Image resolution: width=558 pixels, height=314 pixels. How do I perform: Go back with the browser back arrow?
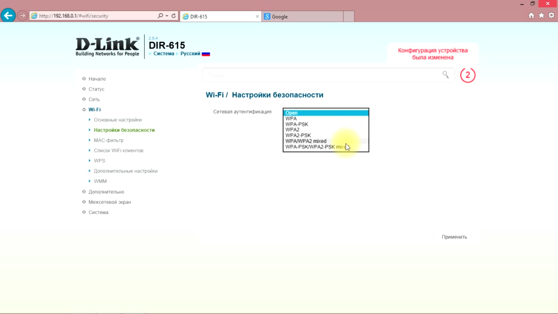coord(8,16)
